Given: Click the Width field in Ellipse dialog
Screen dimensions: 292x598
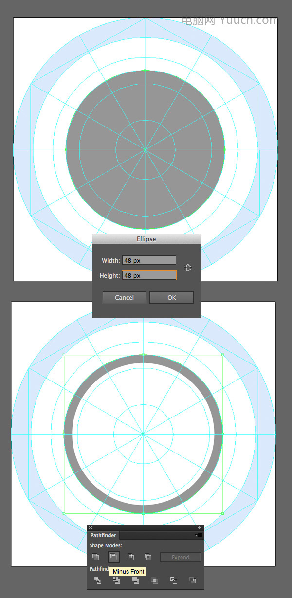Looking at the screenshot, I should [148, 260].
